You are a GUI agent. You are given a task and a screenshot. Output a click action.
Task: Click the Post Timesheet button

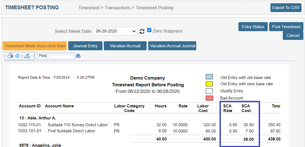(x=286, y=27)
